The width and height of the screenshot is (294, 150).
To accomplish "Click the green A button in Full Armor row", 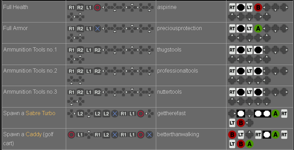I will click(258, 29).
